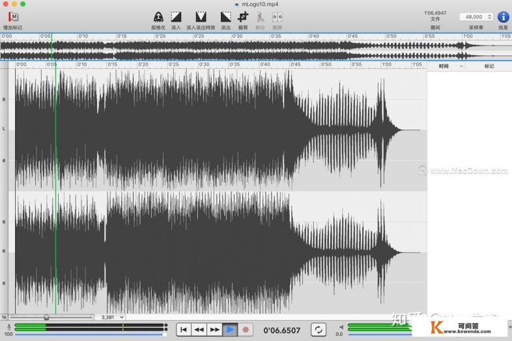Click the Delete (删除) toolbar icon
Image resolution: width=512 pixels, height=341 pixels.
(x=277, y=17)
